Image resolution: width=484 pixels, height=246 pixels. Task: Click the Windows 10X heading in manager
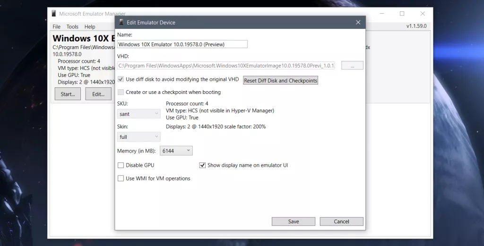[x=84, y=38]
